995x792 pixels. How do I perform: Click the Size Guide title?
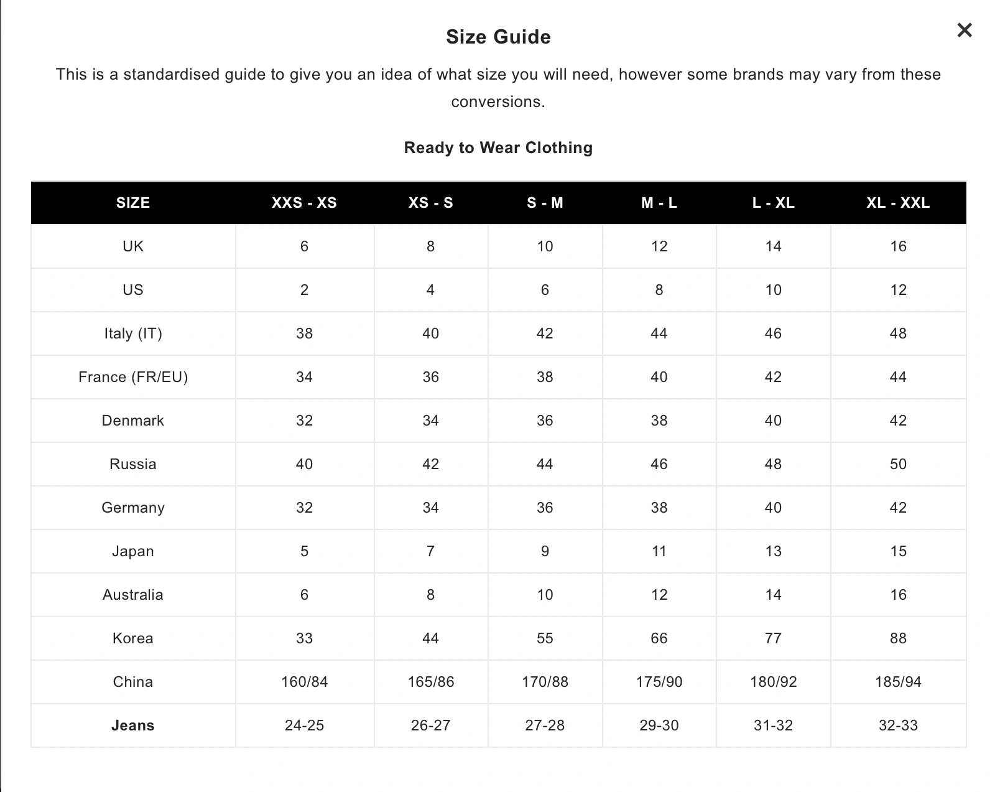click(498, 37)
